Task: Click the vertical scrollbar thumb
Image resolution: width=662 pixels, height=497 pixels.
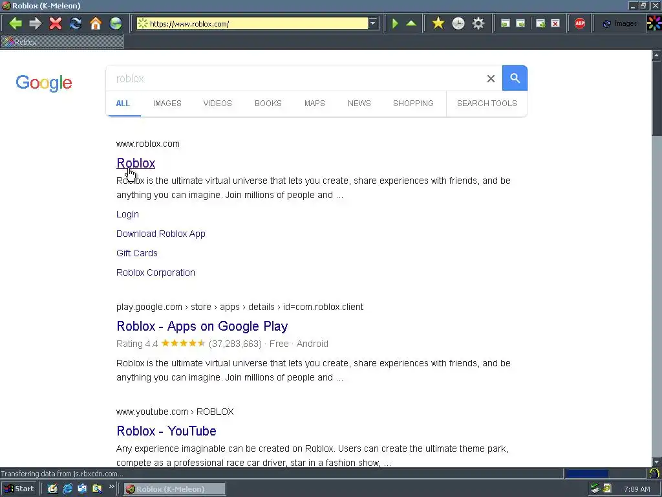Action: [657, 98]
